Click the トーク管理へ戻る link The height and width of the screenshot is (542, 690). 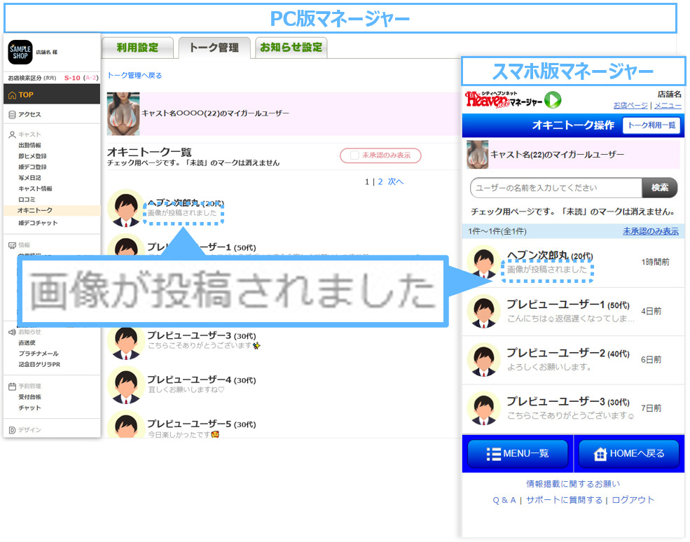(x=134, y=76)
